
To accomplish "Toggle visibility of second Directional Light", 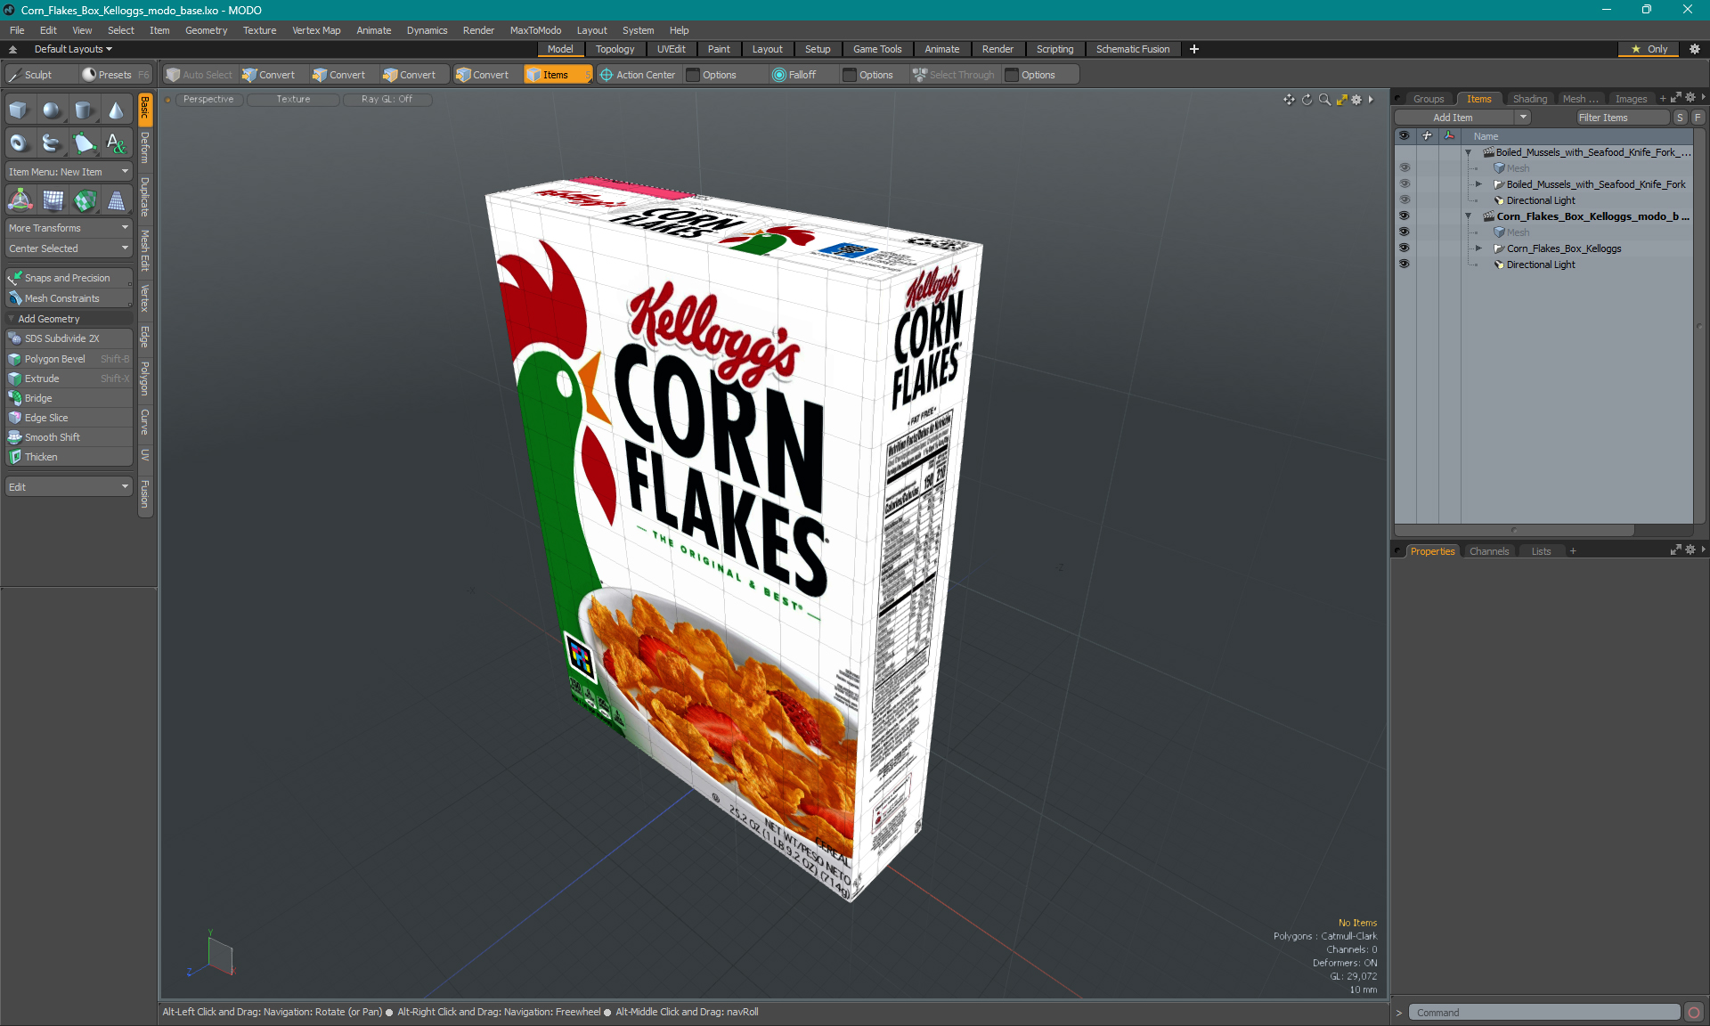I will point(1405,265).
